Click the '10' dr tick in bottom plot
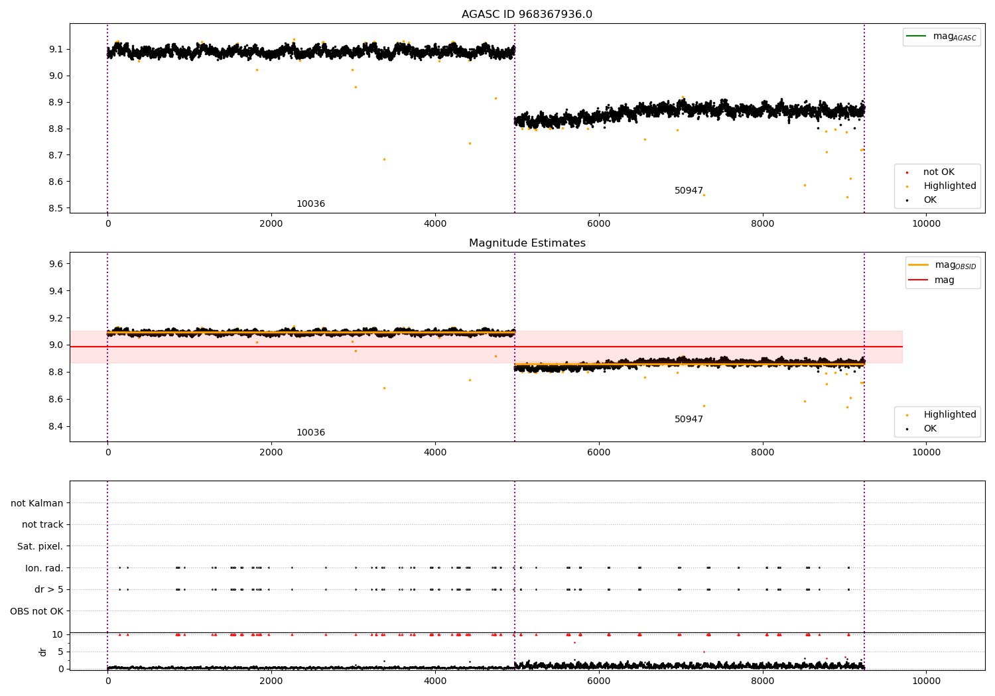This screenshot has height=696, width=995. 58,635
